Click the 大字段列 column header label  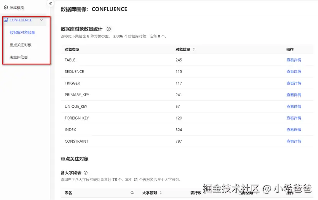tap(149, 193)
